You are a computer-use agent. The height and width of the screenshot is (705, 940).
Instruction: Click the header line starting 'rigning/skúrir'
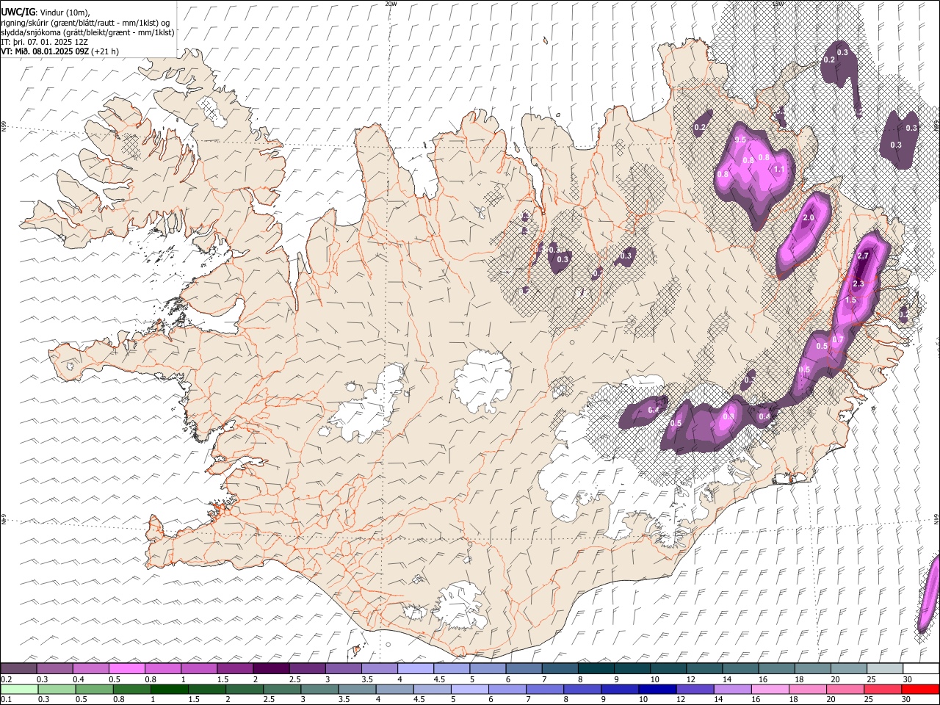tap(85, 23)
